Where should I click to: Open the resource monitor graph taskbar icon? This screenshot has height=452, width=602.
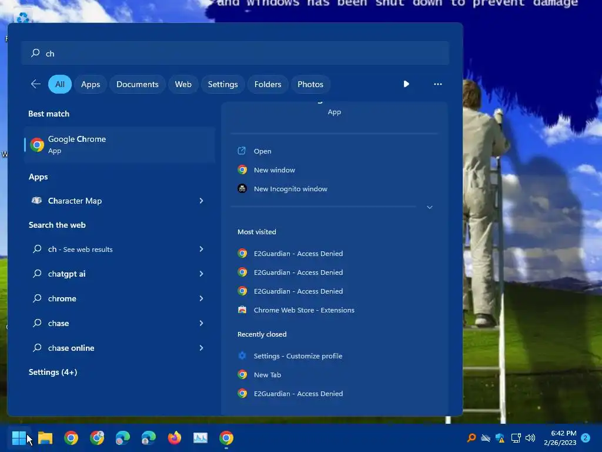click(200, 438)
